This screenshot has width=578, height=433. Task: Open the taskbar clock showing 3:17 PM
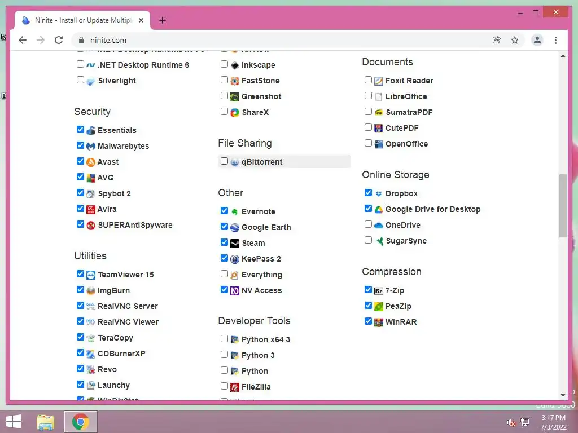pyautogui.click(x=553, y=422)
